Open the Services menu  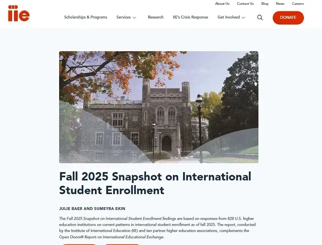pyautogui.click(x=124, y=17)
